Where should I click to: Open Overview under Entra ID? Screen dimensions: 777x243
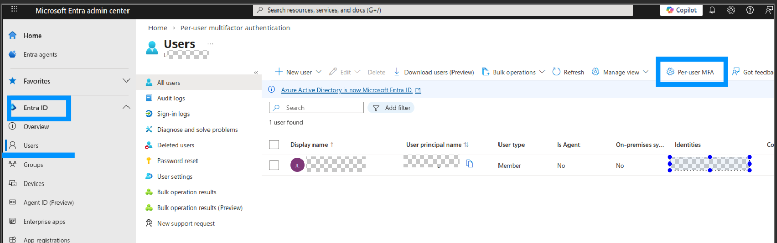(x=36, y=126)
